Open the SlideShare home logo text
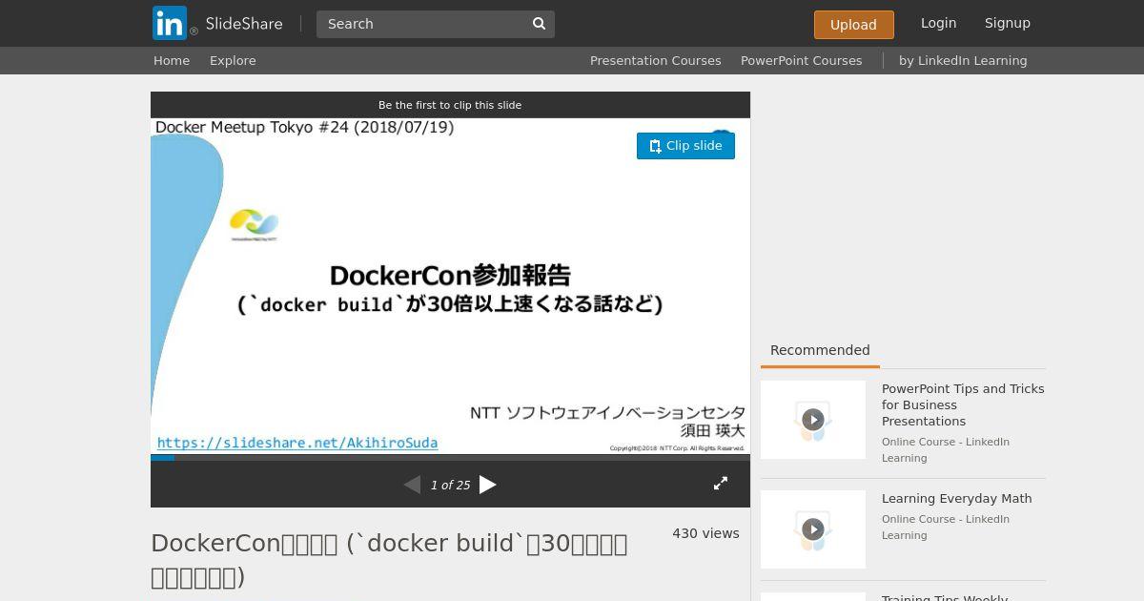Image resolution: width=1144 pixels, height=601 pixels. pos(243,24)
